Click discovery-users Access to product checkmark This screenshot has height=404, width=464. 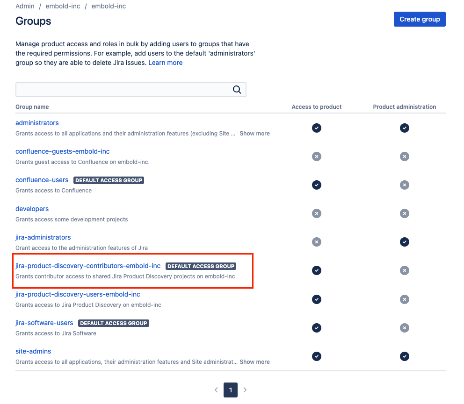click(316, 299)
